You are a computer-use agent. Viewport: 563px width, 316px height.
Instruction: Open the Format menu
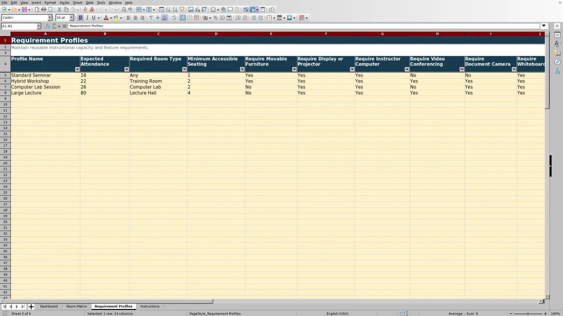click(50, 3)
